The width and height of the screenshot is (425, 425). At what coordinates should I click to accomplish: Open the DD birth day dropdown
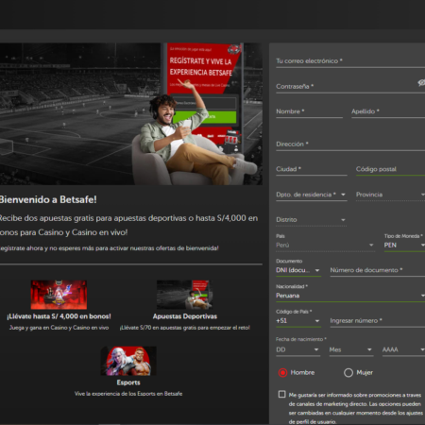[x=297, y=349]
